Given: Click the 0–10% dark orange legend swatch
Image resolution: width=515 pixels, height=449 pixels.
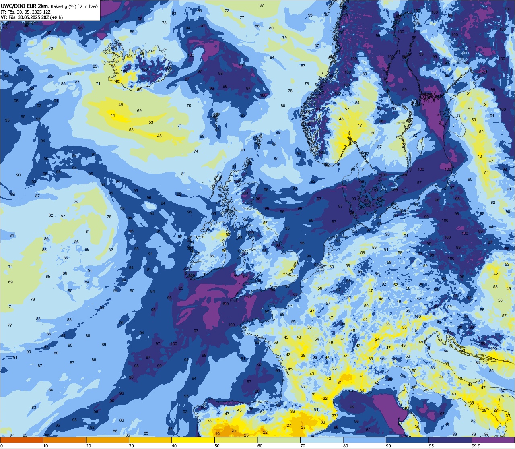Looking at the screenshot, I should pos(22,440).
